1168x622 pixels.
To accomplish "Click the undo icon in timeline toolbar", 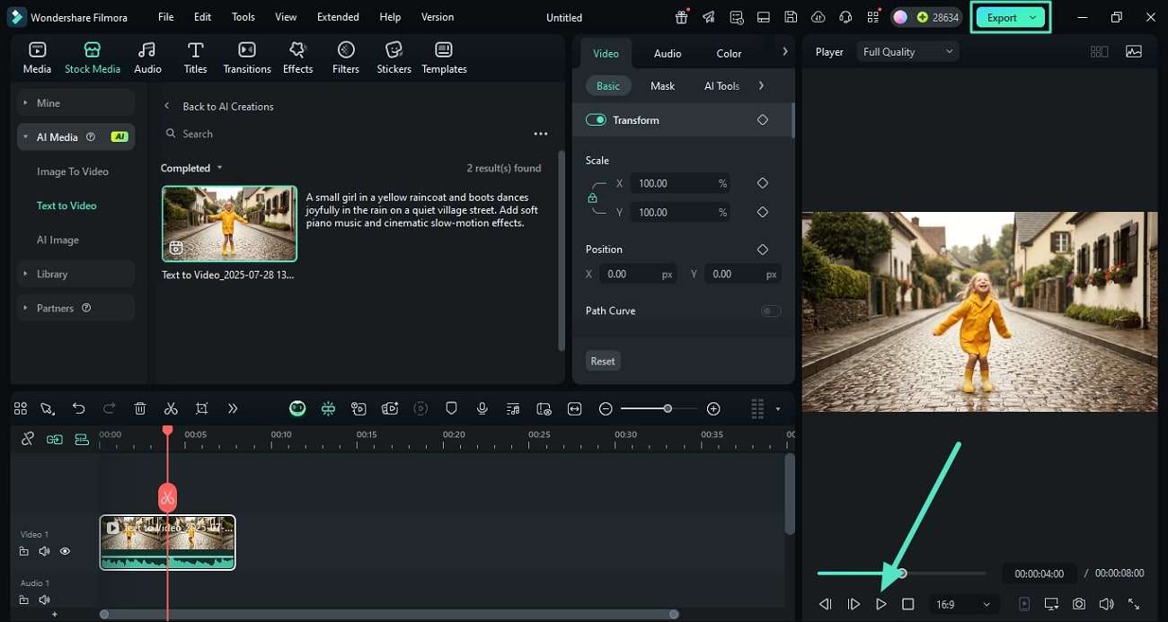I will point(78,408).
